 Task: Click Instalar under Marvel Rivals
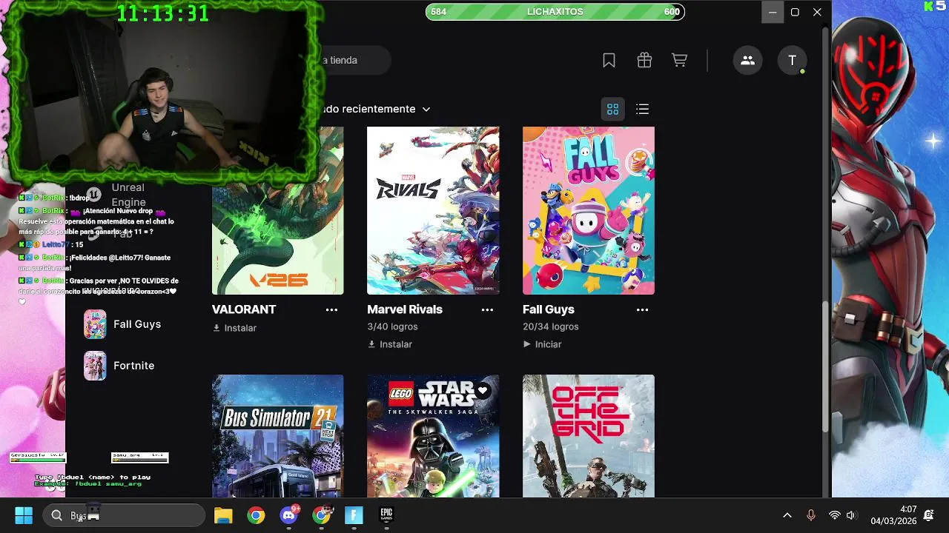pos(390,344)
